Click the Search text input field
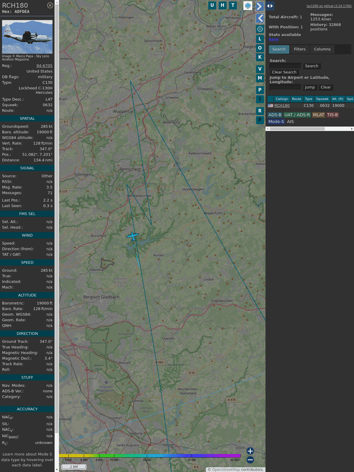 [285, 66]
